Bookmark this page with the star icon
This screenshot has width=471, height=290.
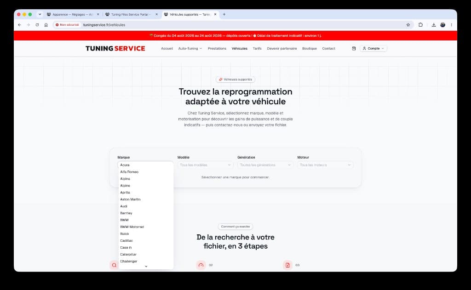pos(408,25)
